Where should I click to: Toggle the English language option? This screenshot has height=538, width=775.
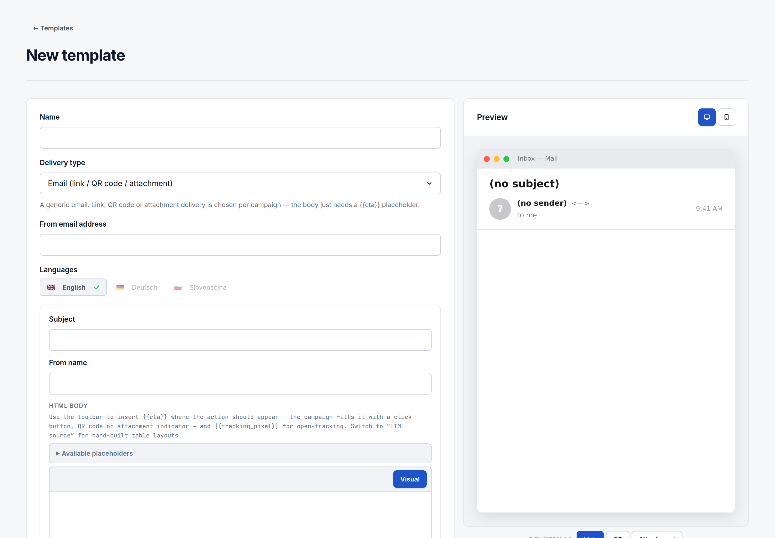click(73, 287)
